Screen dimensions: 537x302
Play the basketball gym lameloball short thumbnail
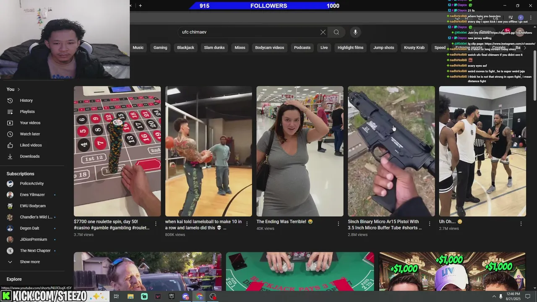click(209, 151)
